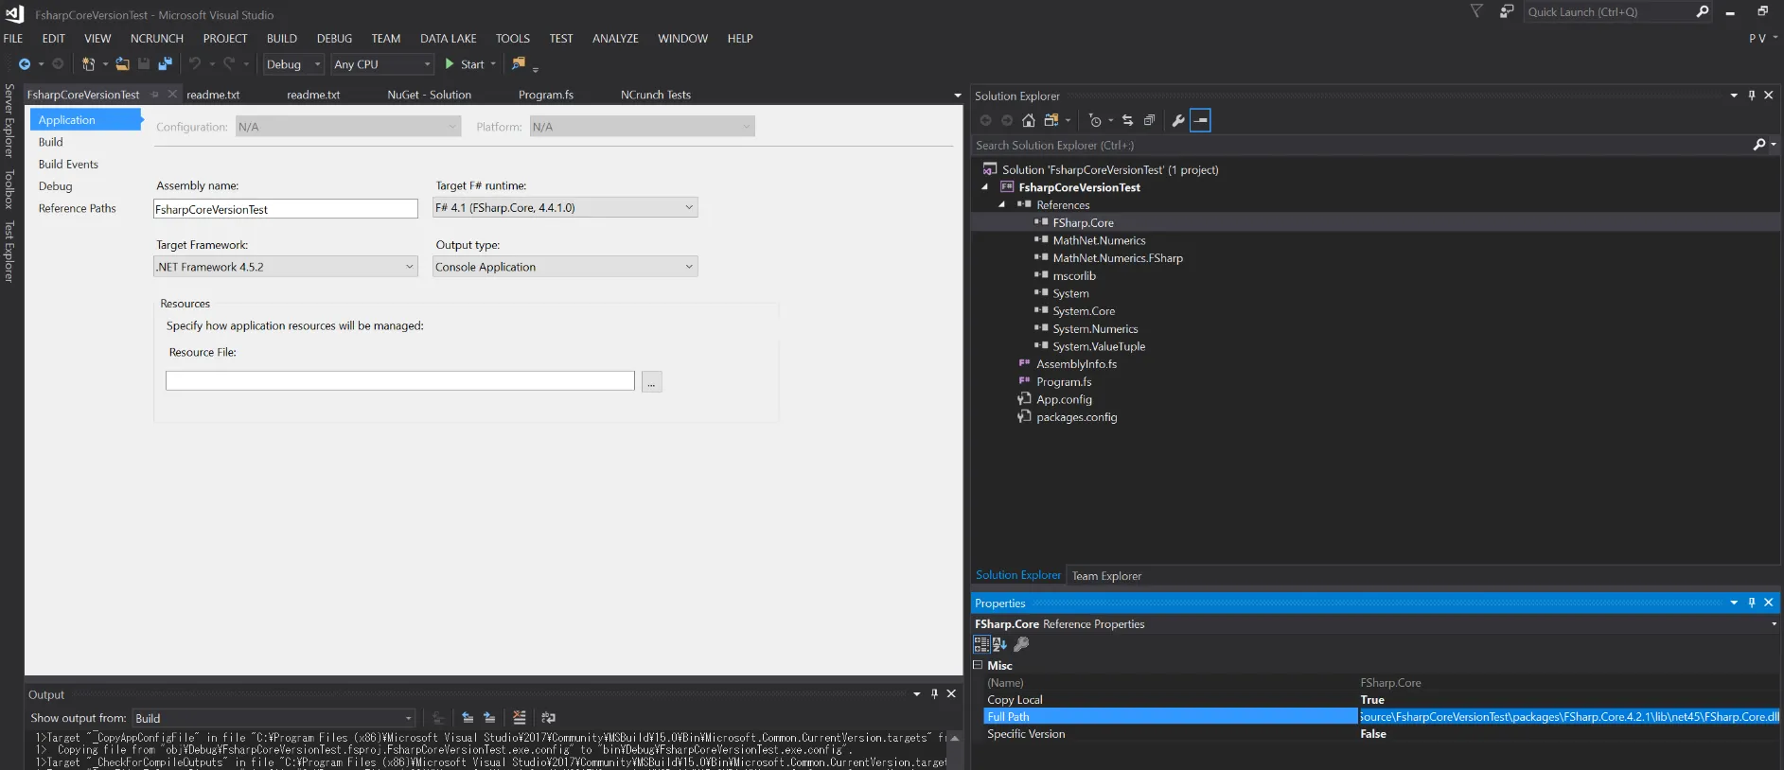
Task: Click the Save All toolbar icon
Action: coord(165,64)
